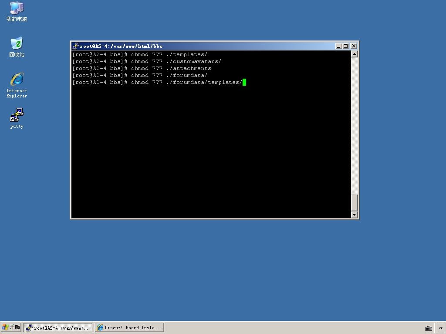Maximize the PuTTY window
446x334 pixels.
point(345,46)
